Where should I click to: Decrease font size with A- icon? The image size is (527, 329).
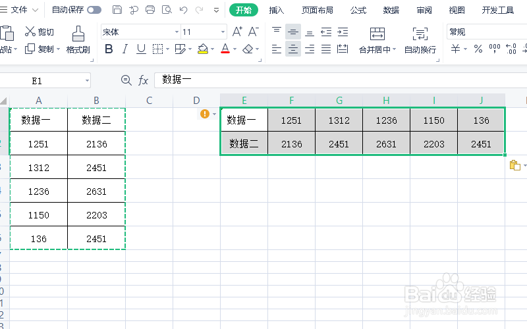(254, 32)
